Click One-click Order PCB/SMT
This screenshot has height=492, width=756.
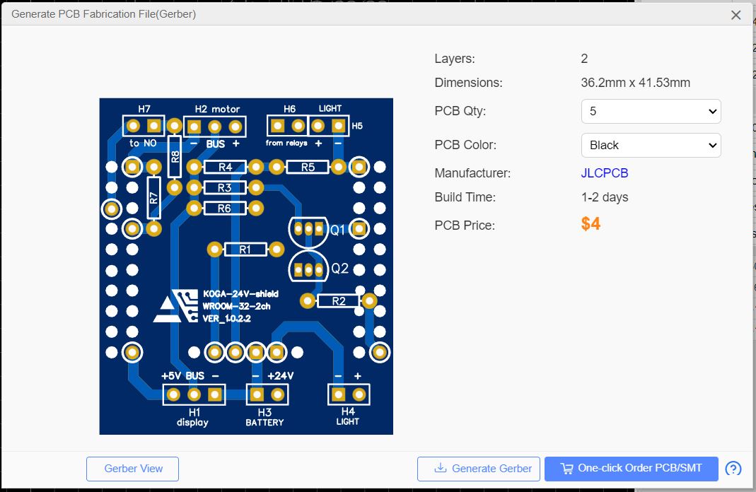(630, 469)
